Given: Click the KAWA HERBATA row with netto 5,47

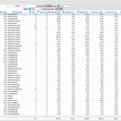Looking at the screenshot, I should tap(60, 103).
